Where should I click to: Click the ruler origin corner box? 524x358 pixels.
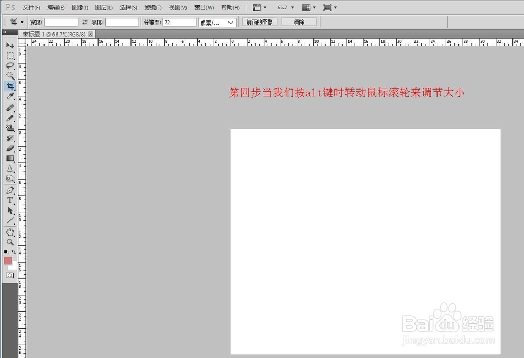pos(22,42)
